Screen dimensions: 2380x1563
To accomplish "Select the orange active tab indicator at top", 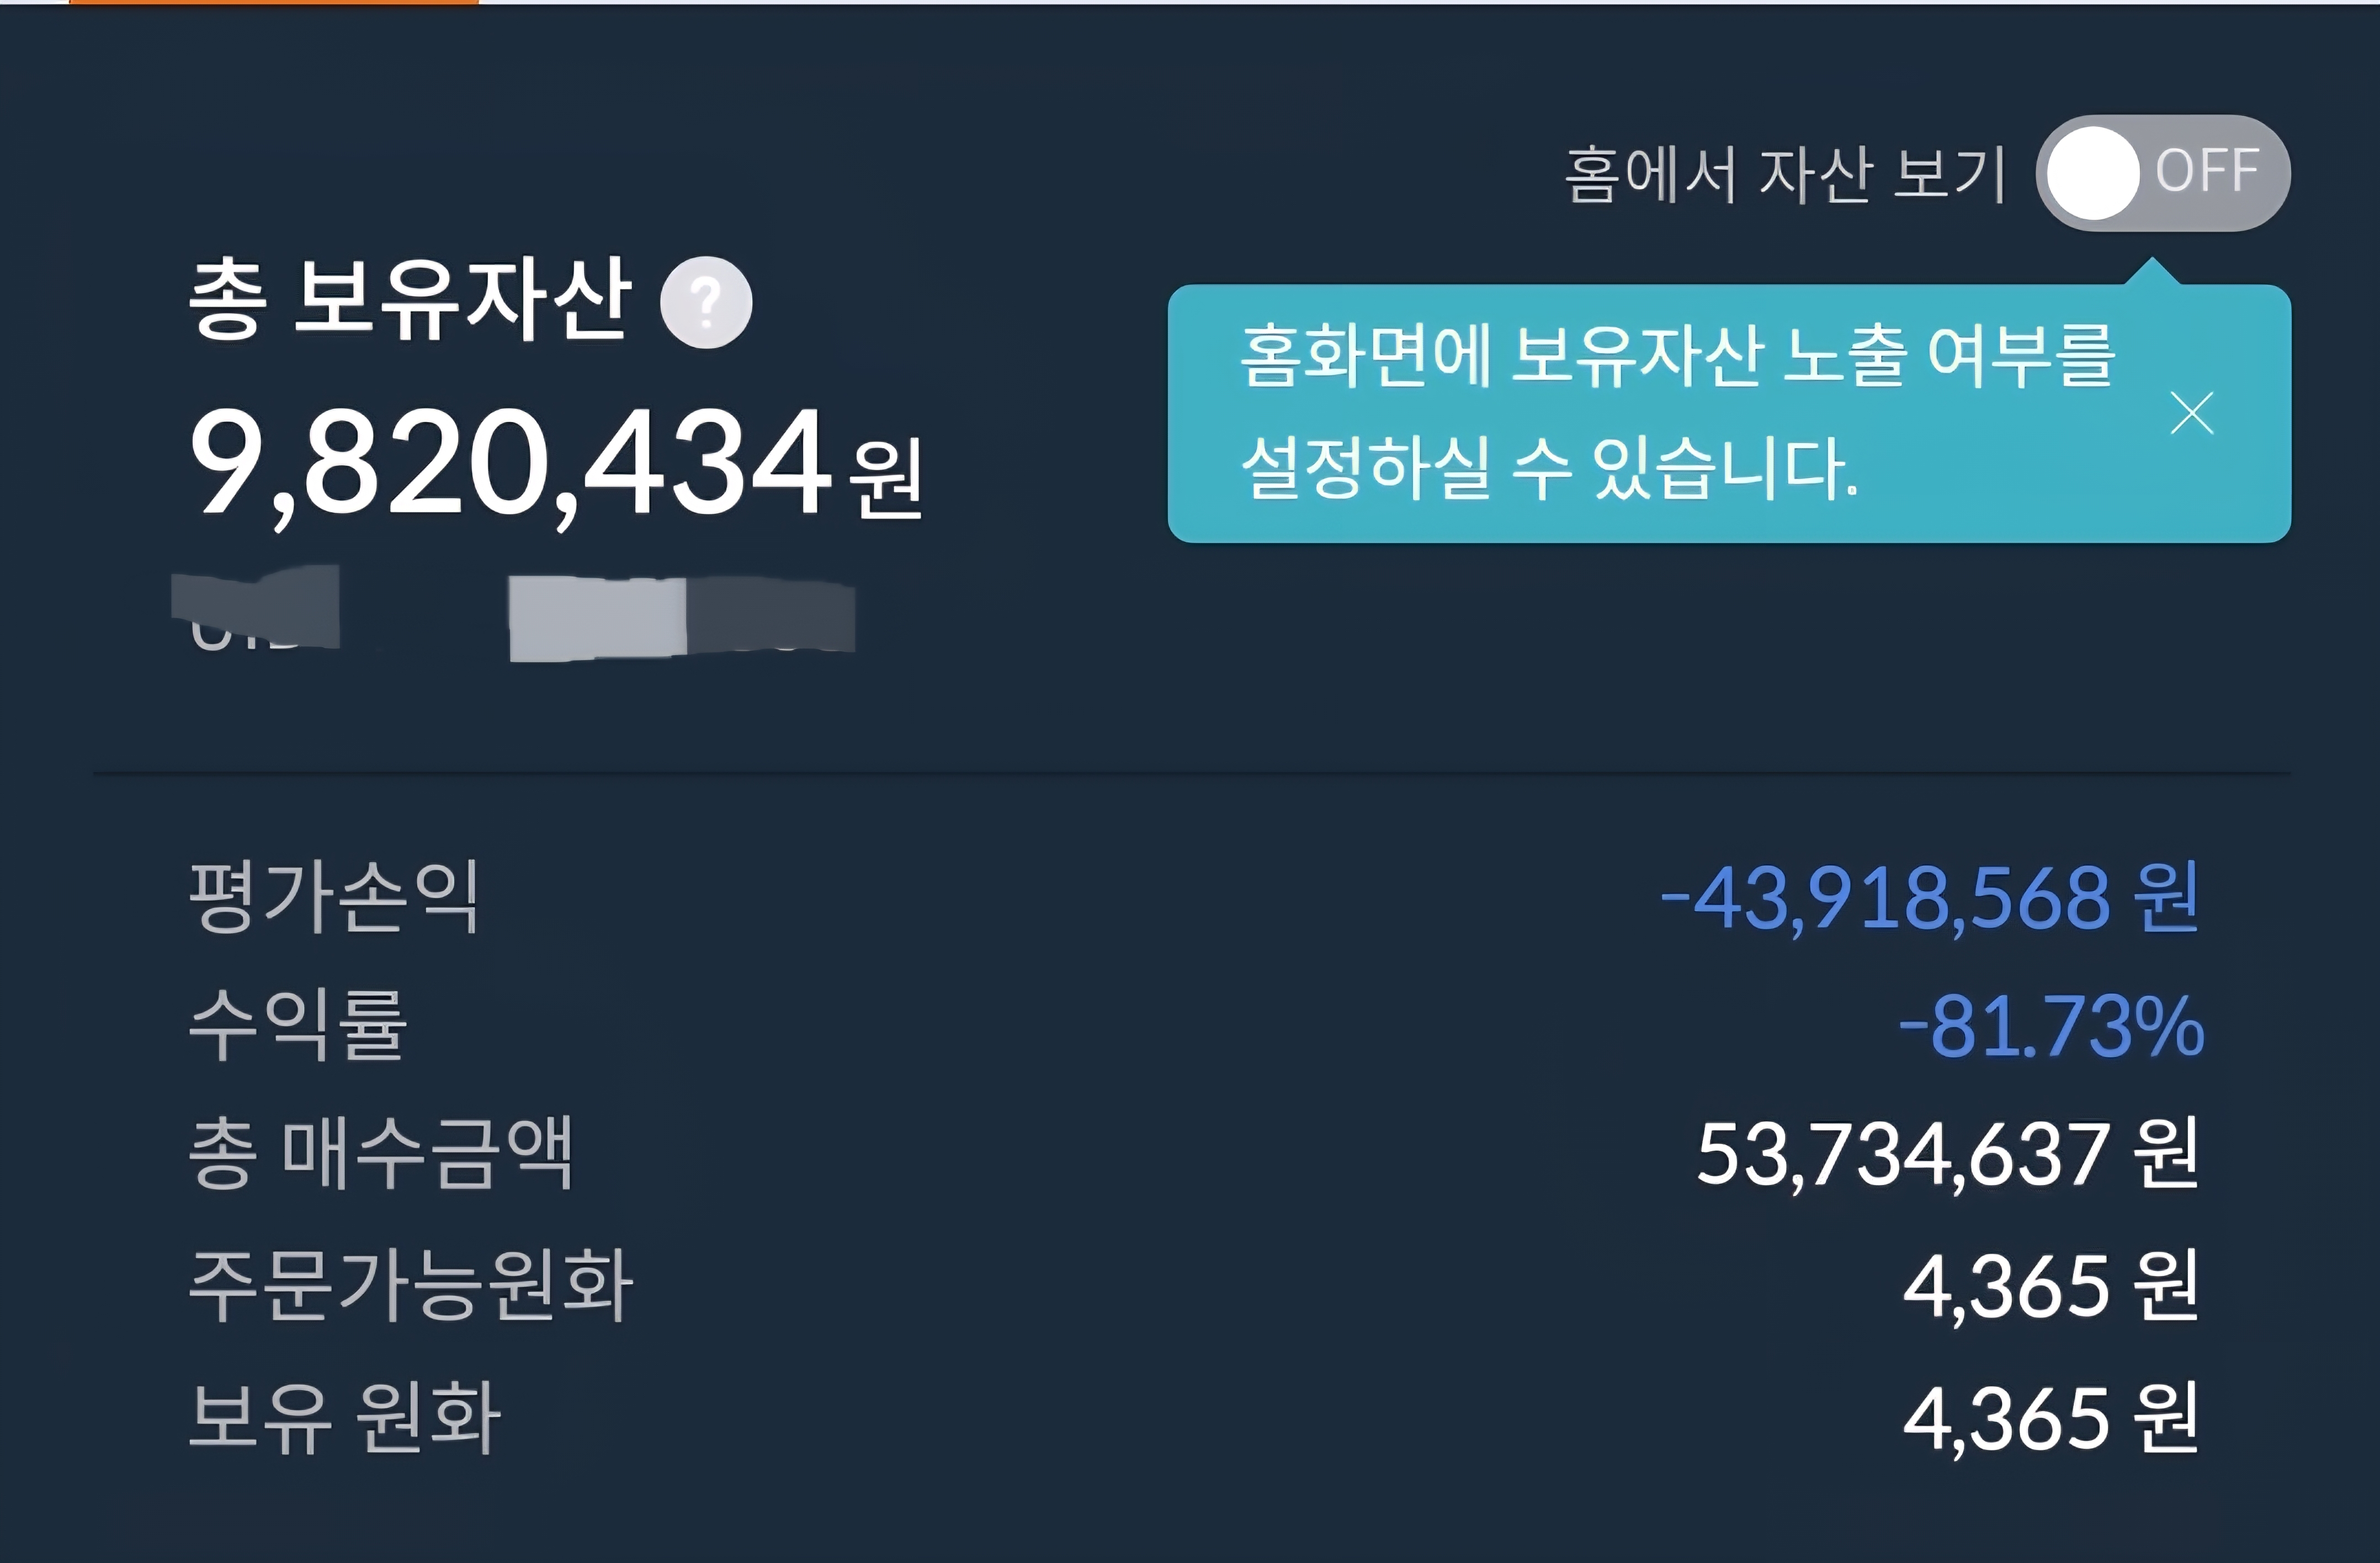I will pos(274,3).
